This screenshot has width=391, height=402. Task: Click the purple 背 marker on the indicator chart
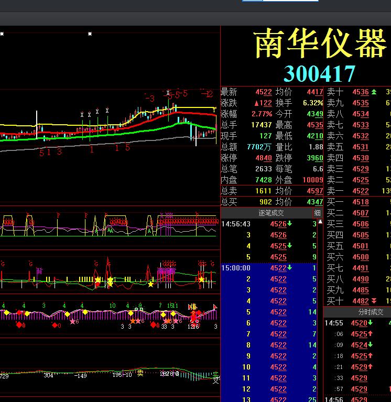click(x=39, y=271)
